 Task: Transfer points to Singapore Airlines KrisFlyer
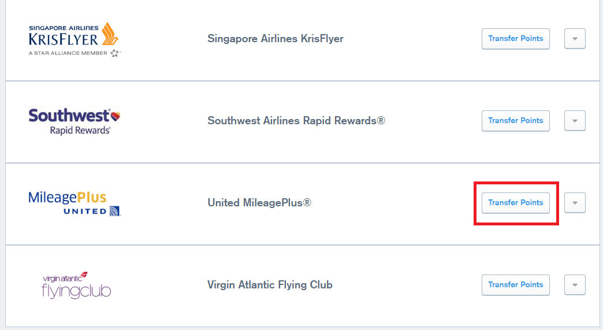point(515,39)
